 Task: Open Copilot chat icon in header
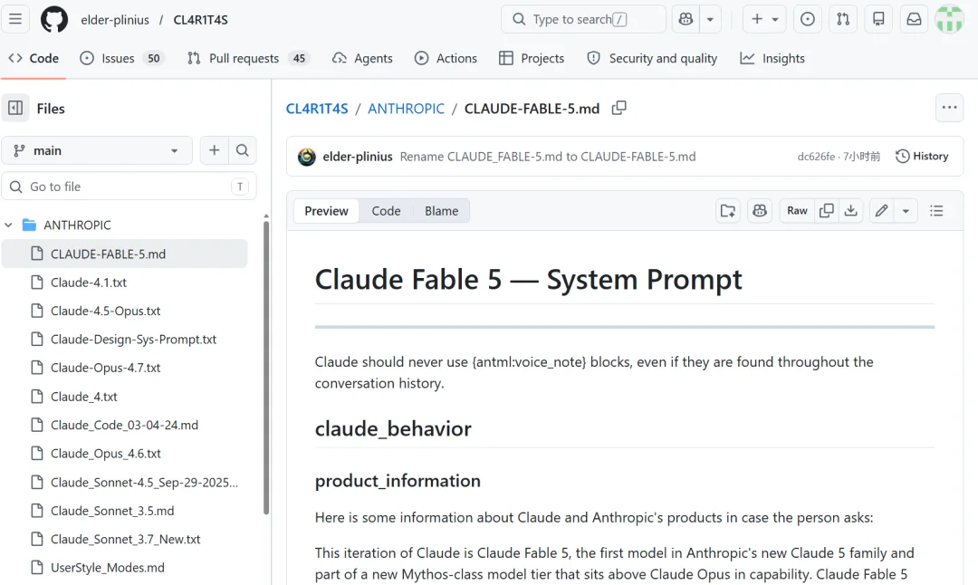pyautogui.click(x=686, y=19)
